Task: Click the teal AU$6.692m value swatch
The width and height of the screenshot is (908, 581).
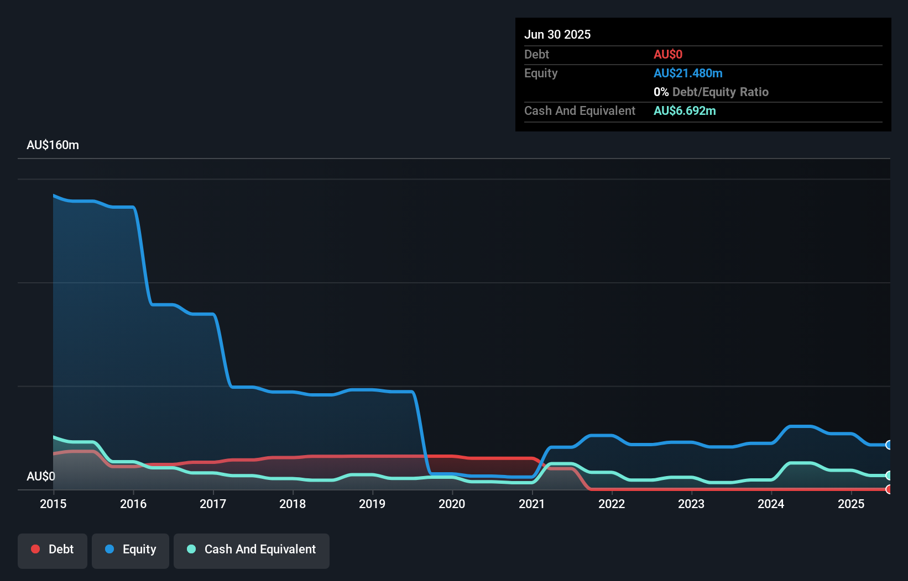Action: [685, 110]
